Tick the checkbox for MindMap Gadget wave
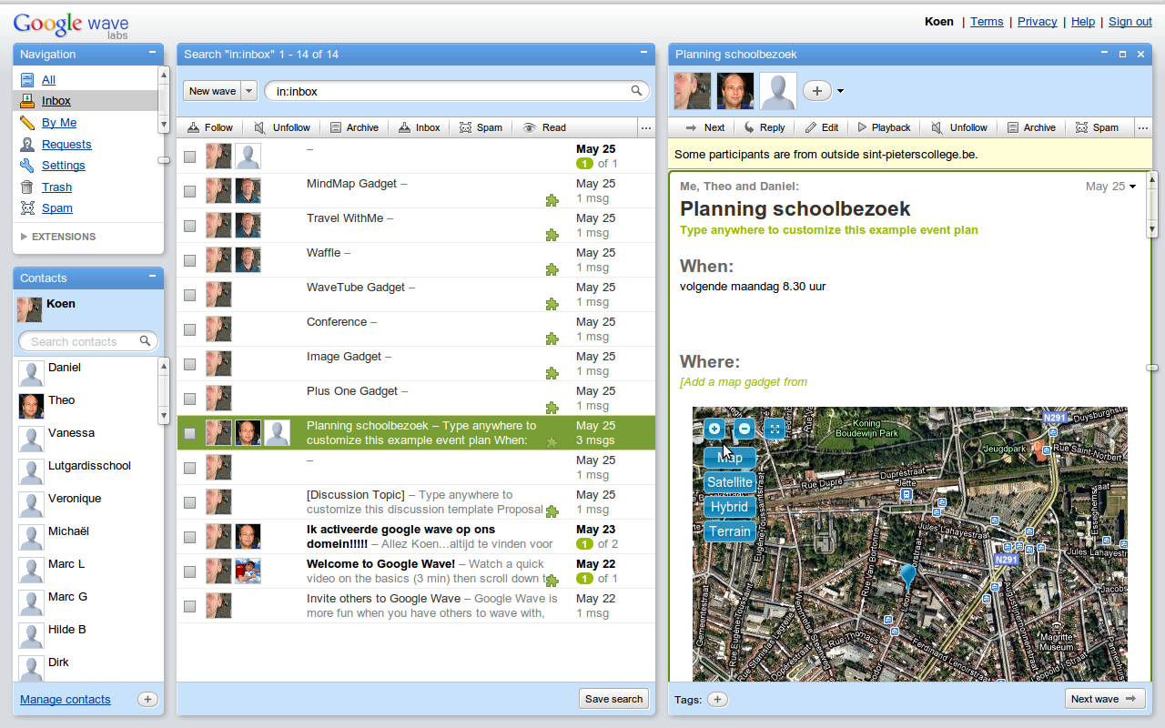1165x728 pixels. 189,191
